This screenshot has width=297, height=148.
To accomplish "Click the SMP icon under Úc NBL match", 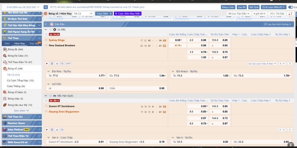I will tap(68, 63).
